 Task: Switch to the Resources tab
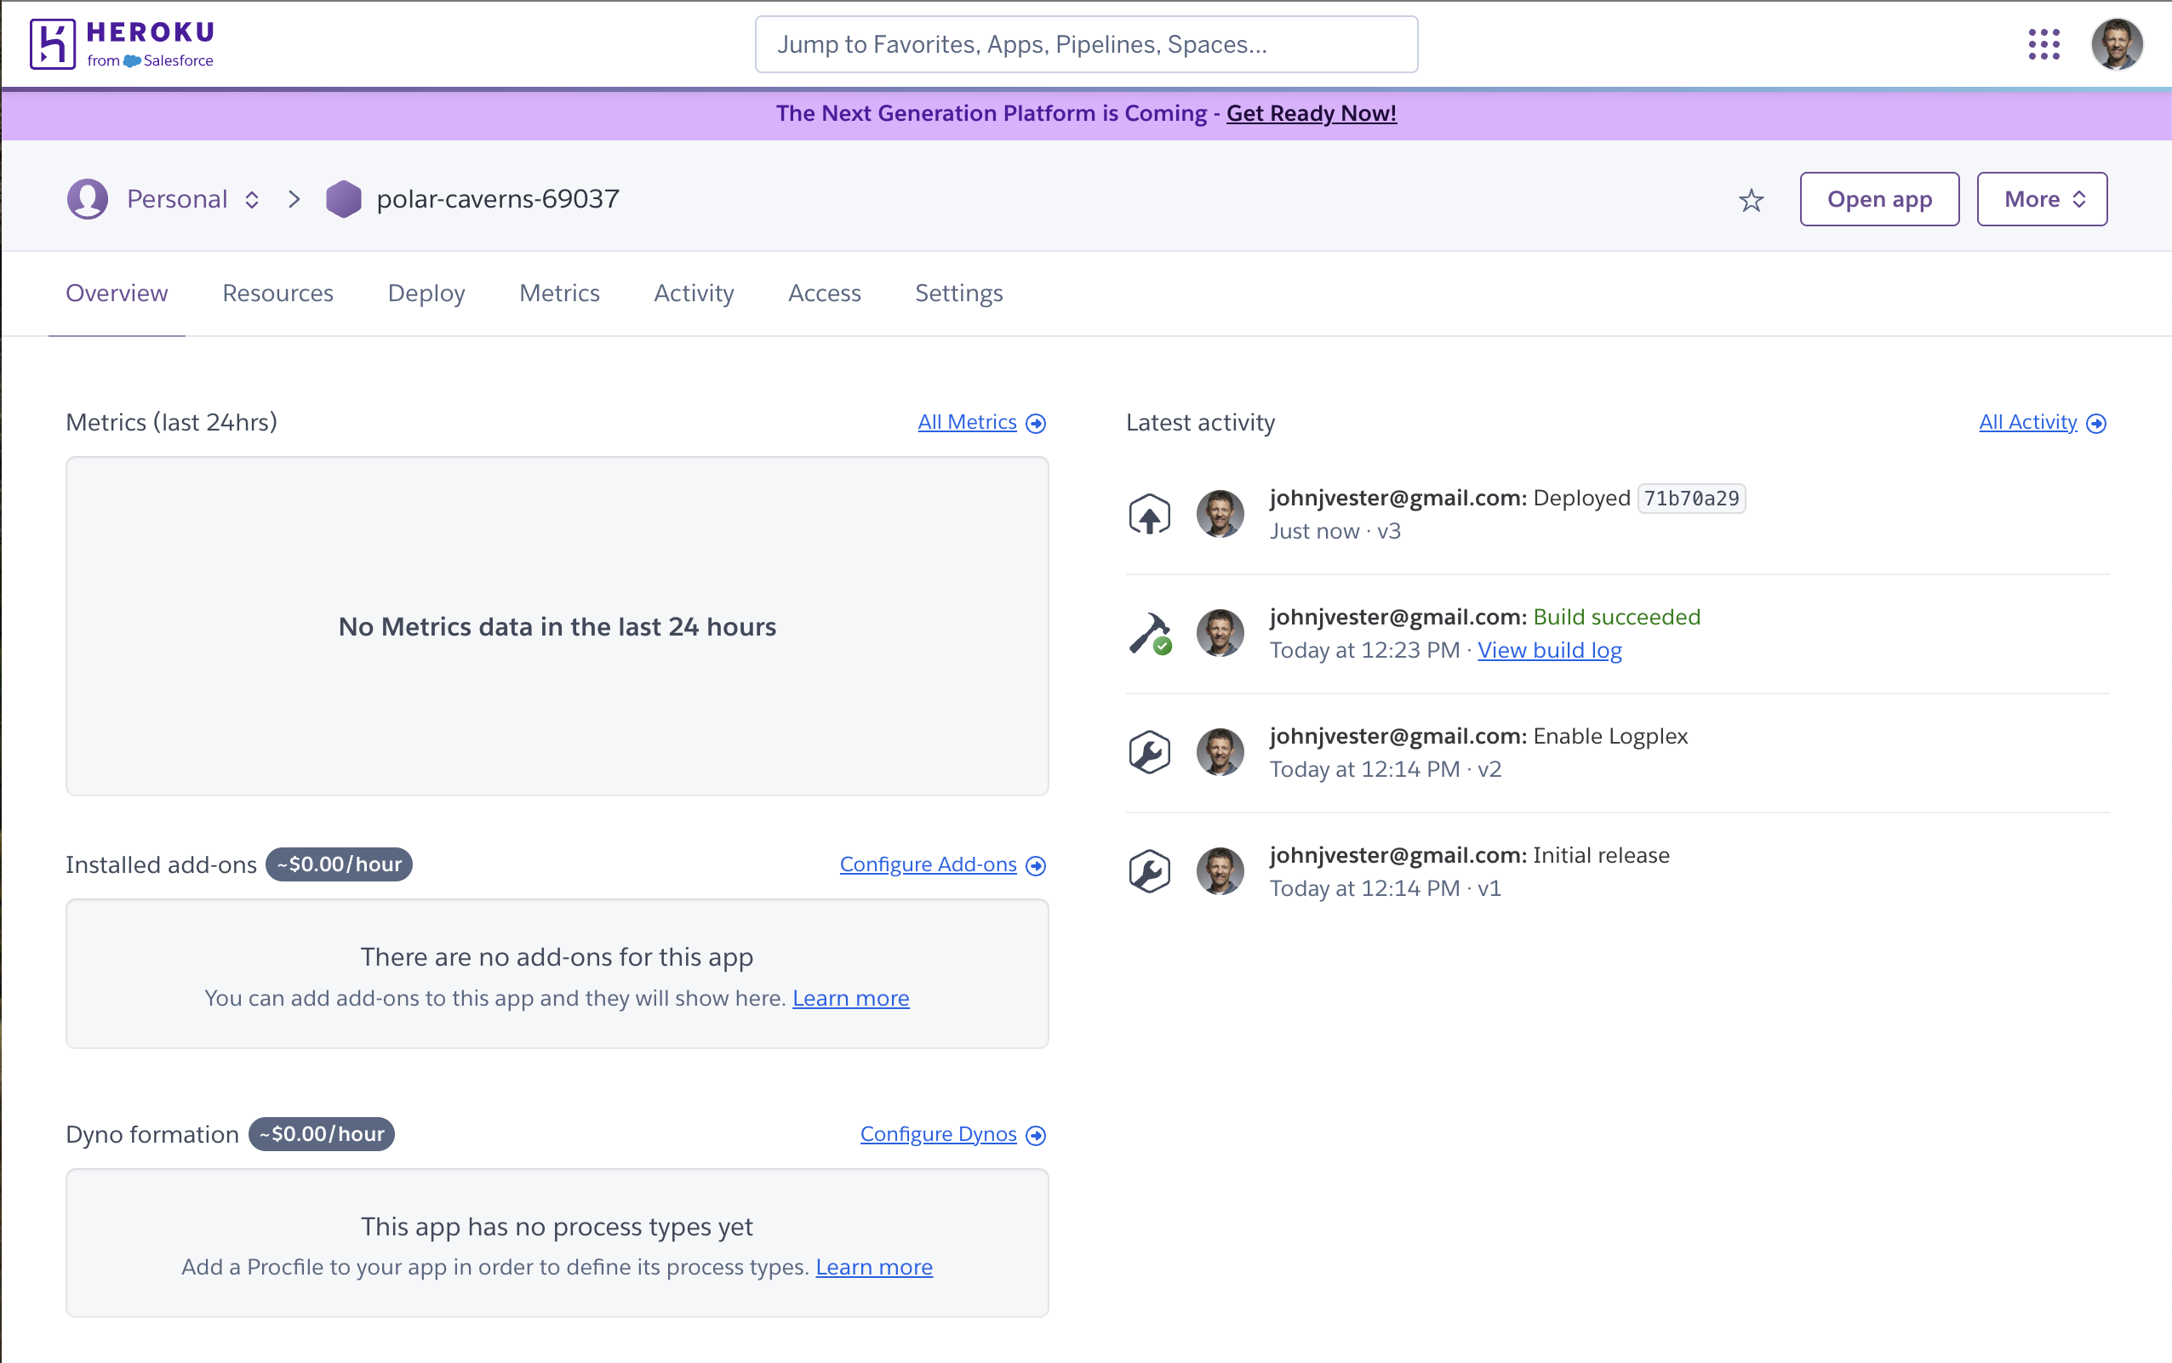click(x=277, y=293)
